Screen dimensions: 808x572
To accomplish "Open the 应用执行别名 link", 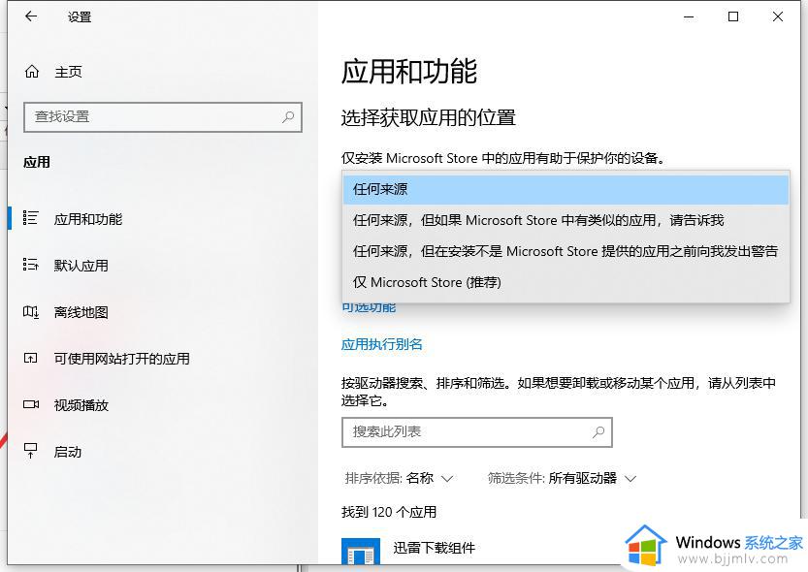I will point(382,344).
